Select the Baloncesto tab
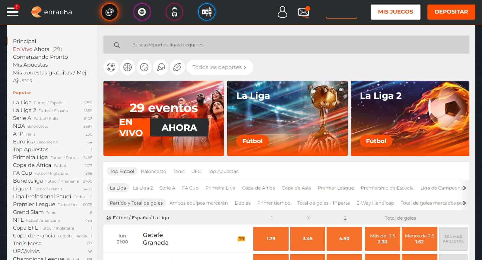Screen dimensions: 482x260 click(x=154, y=171)
